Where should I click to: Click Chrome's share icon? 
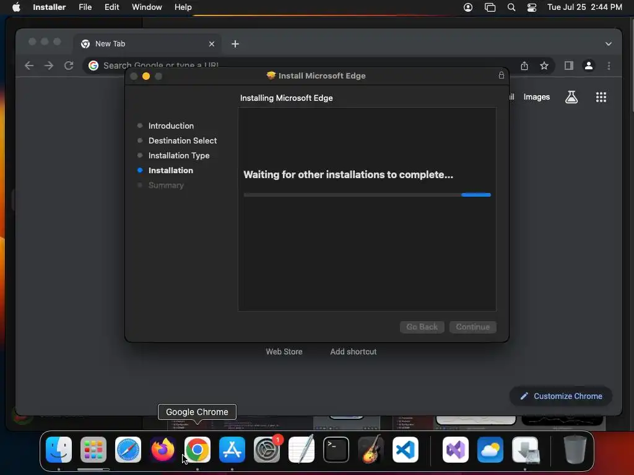click(524, 66)
